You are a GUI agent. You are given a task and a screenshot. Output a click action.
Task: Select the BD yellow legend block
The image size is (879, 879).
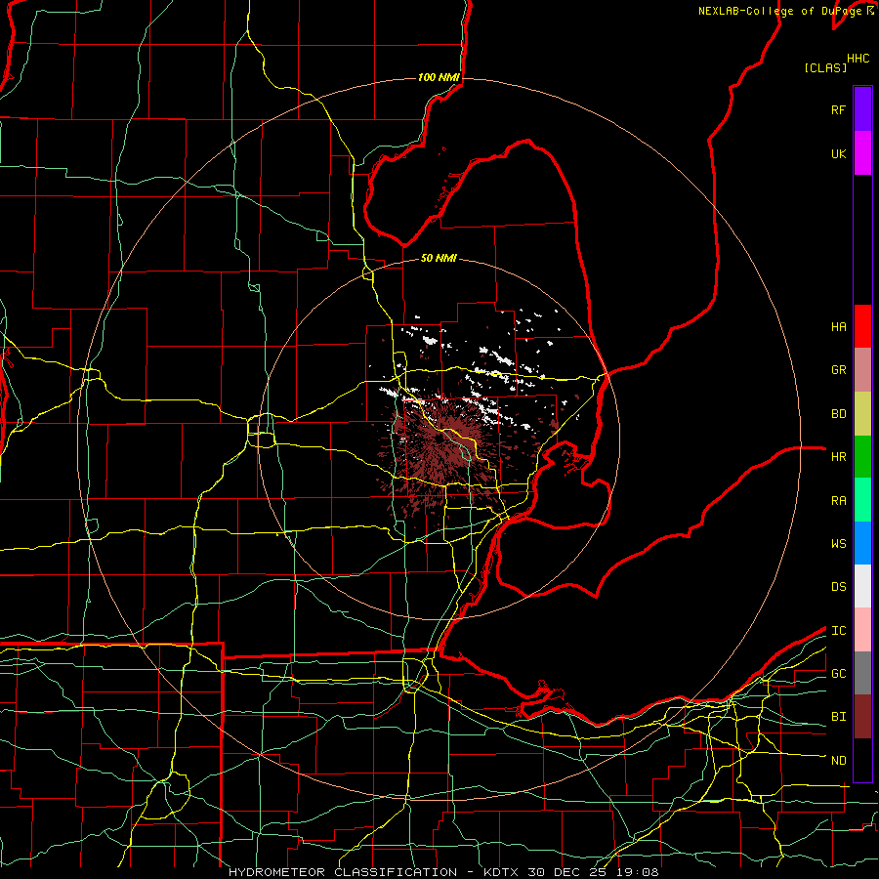click(862, 414)
